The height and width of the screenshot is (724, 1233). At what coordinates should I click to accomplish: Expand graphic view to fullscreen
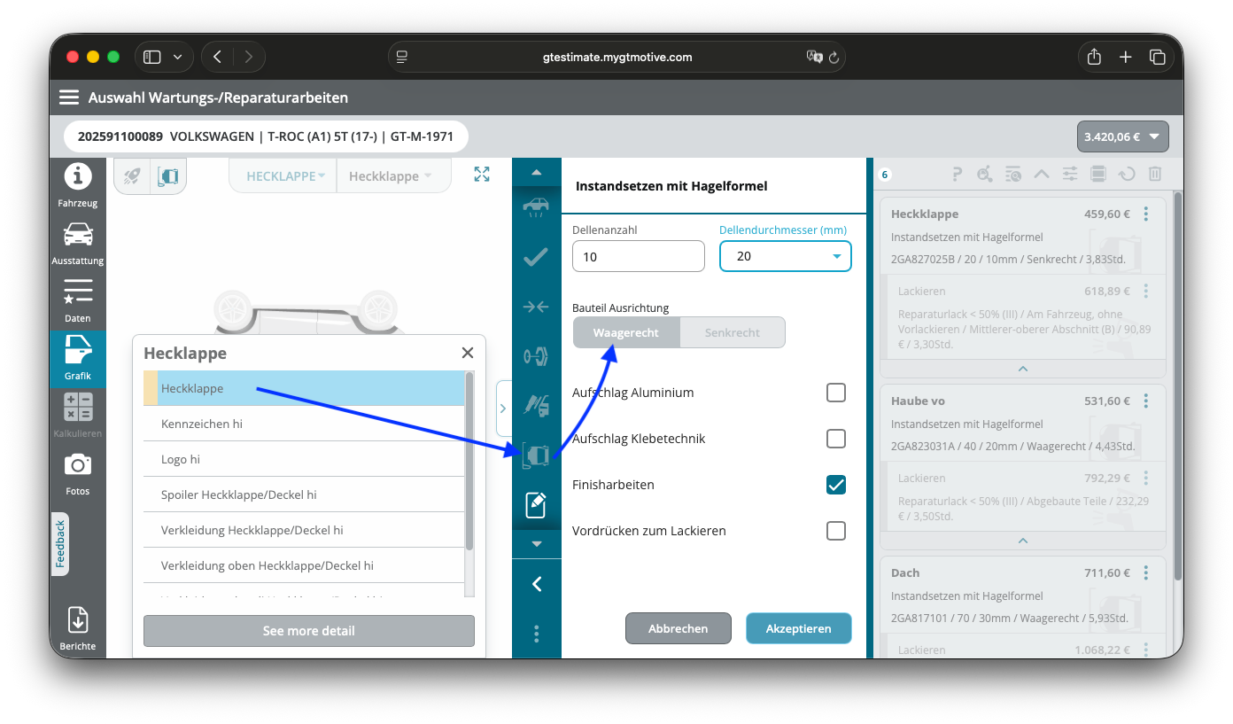pos(482,175)
